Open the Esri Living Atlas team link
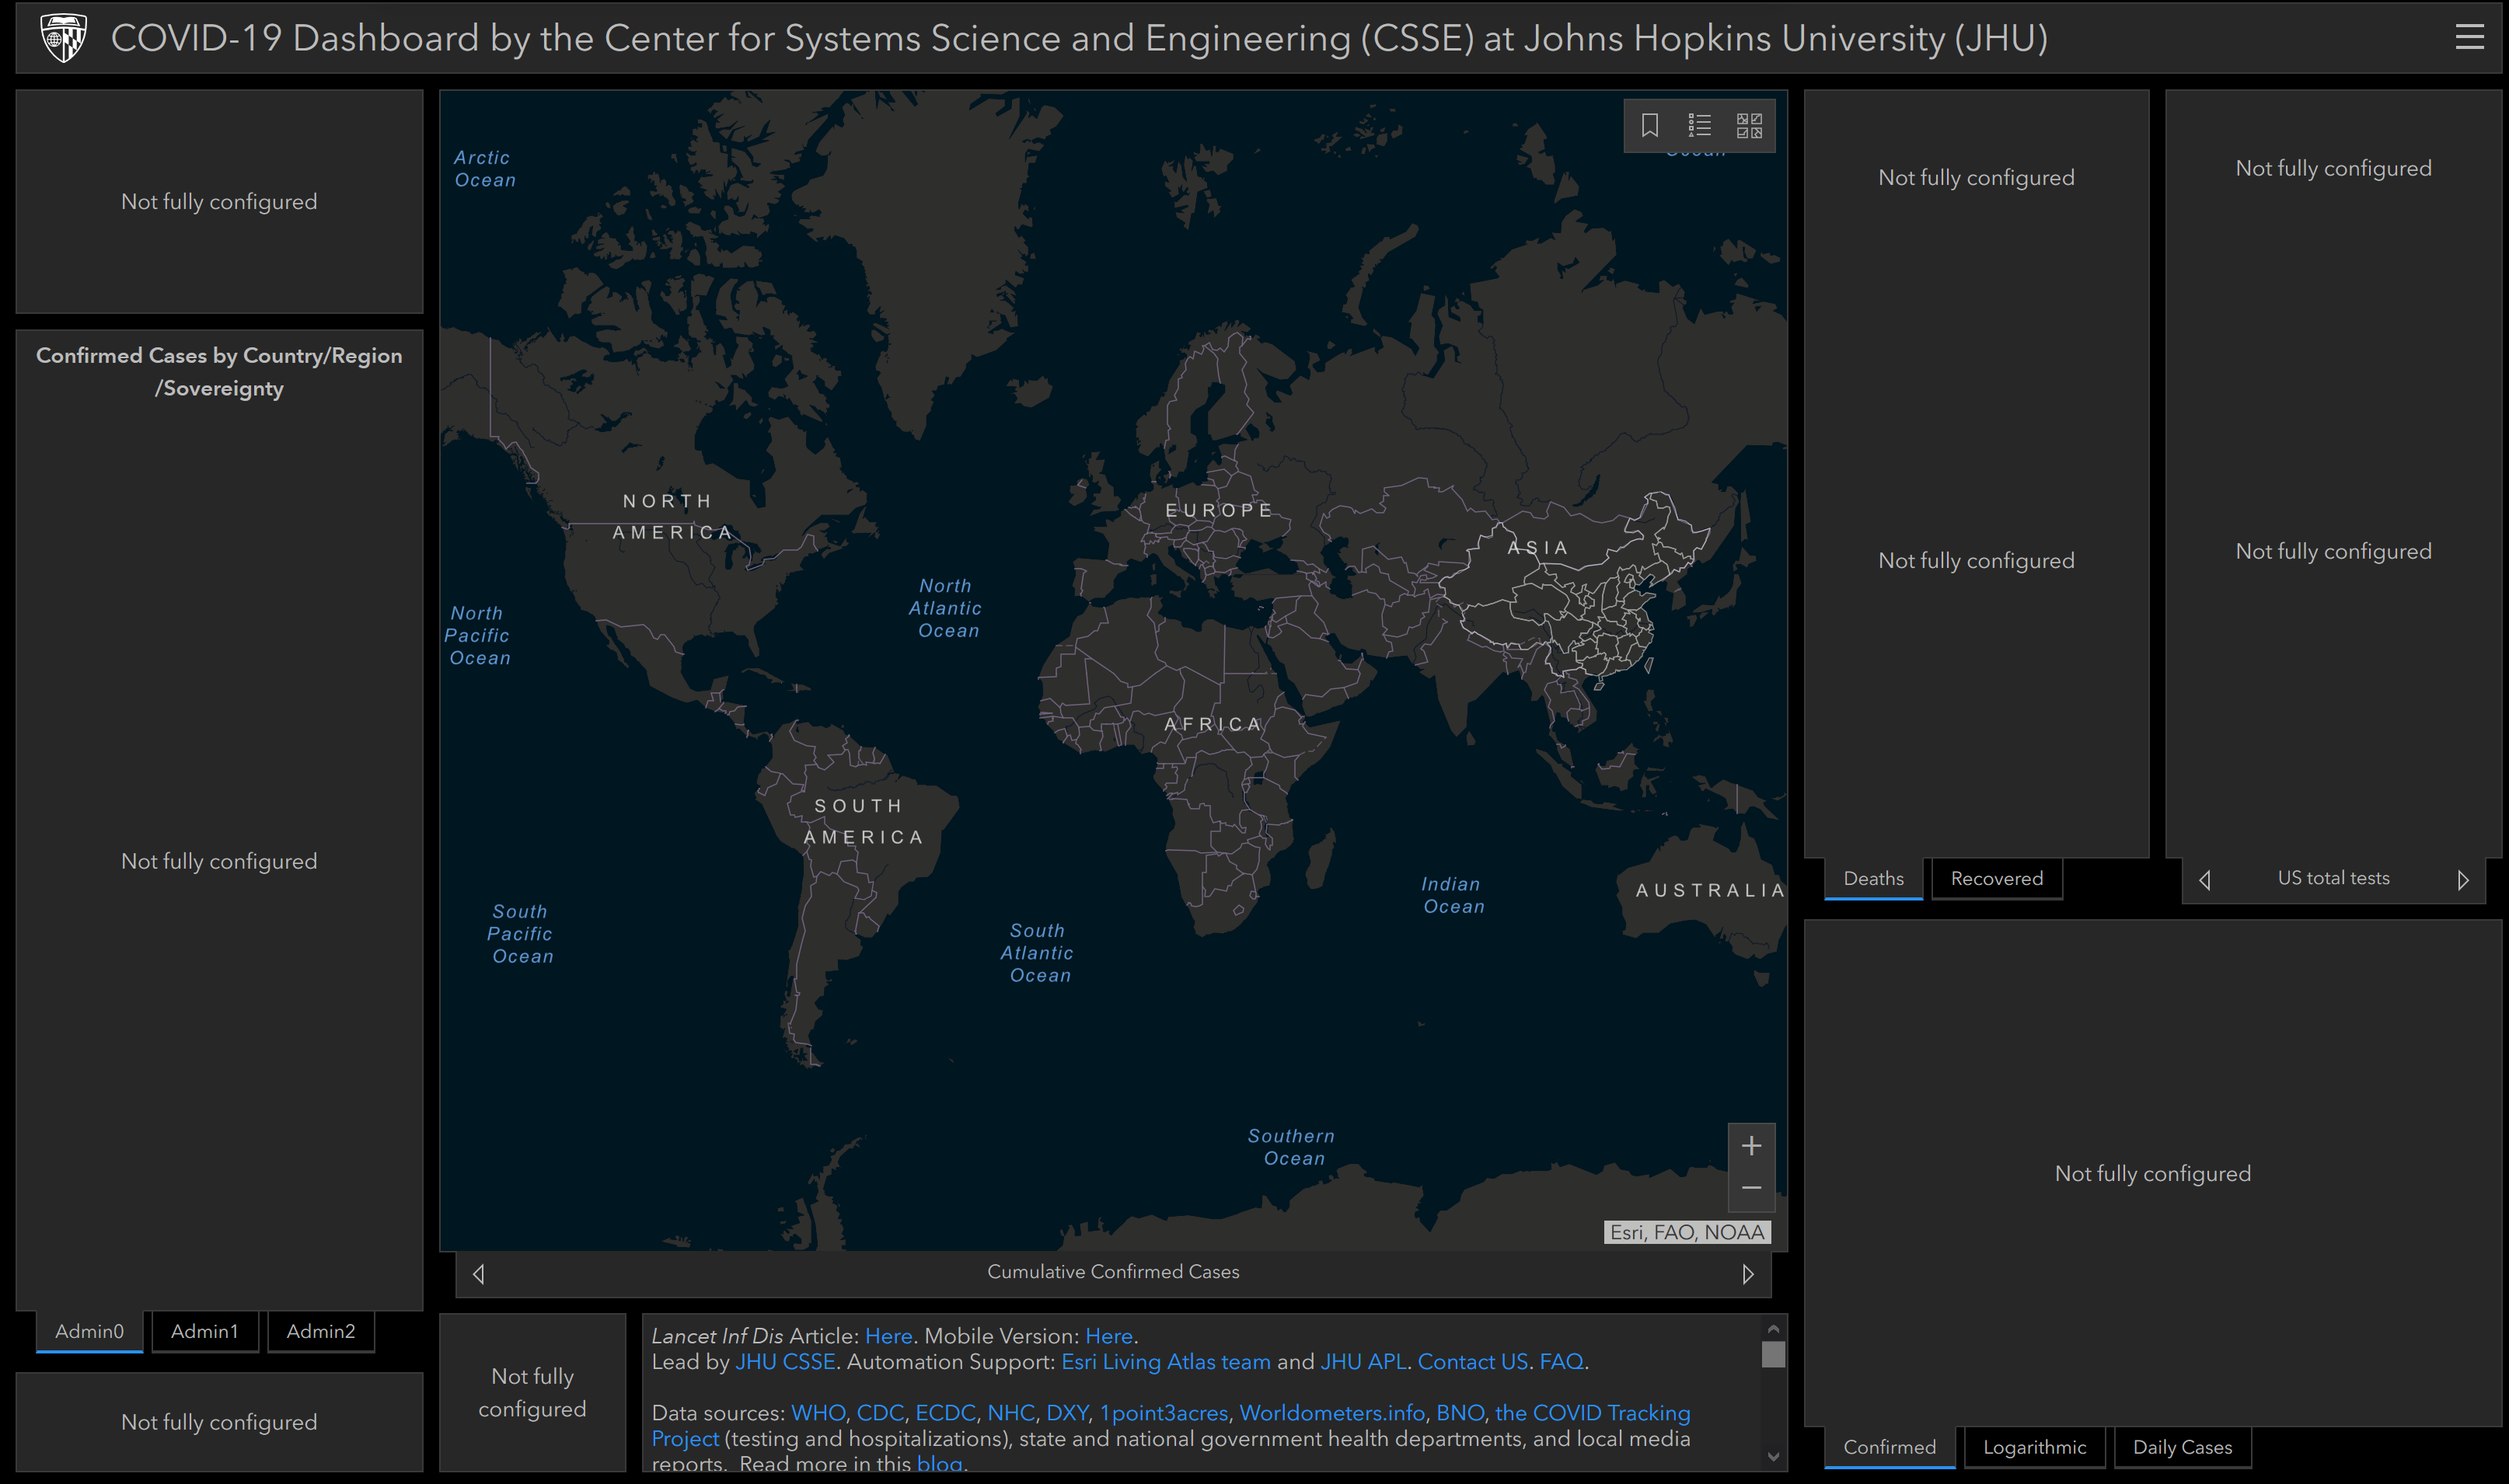Image resolution: width=2509 pixels, height=1484 pixels. tap(1165, 1362)
